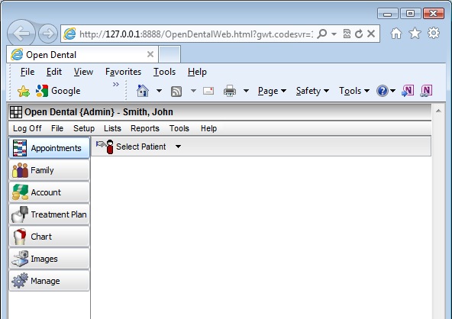This screenshot has height=319, width=452.
Task: Expand the Select Patient dropdown arrow
Action: [x=179, y=147]
